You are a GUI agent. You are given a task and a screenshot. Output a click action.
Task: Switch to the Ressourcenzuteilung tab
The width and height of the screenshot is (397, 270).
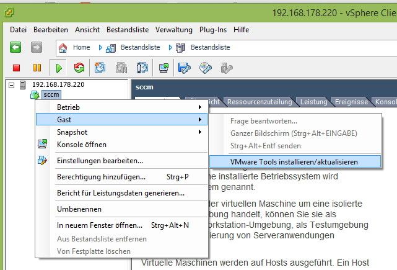pyautogui.click(x=260, y=102)
